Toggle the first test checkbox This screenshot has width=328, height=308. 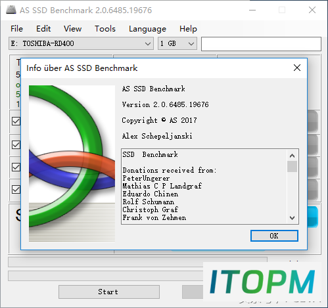tap(16, 121)
